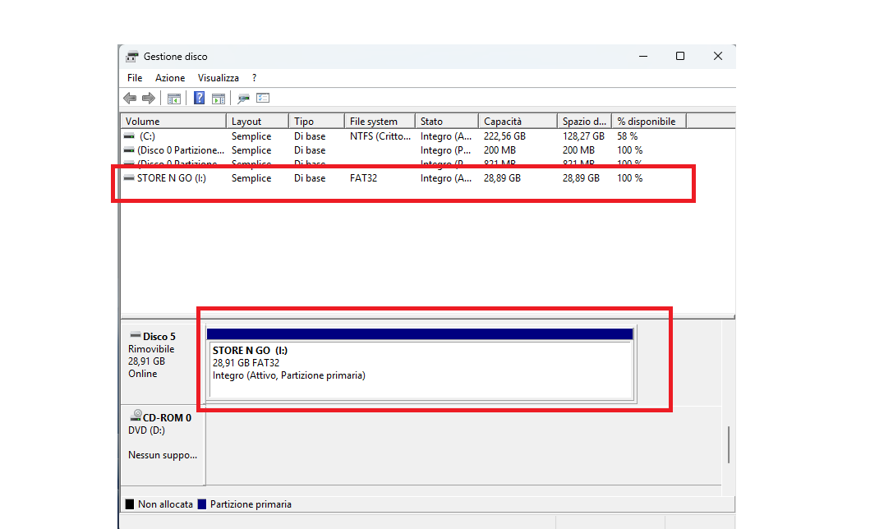Screen dimensions: 893x529
Task: Sort by the Layout column header
Action: [x=257, y=122]
